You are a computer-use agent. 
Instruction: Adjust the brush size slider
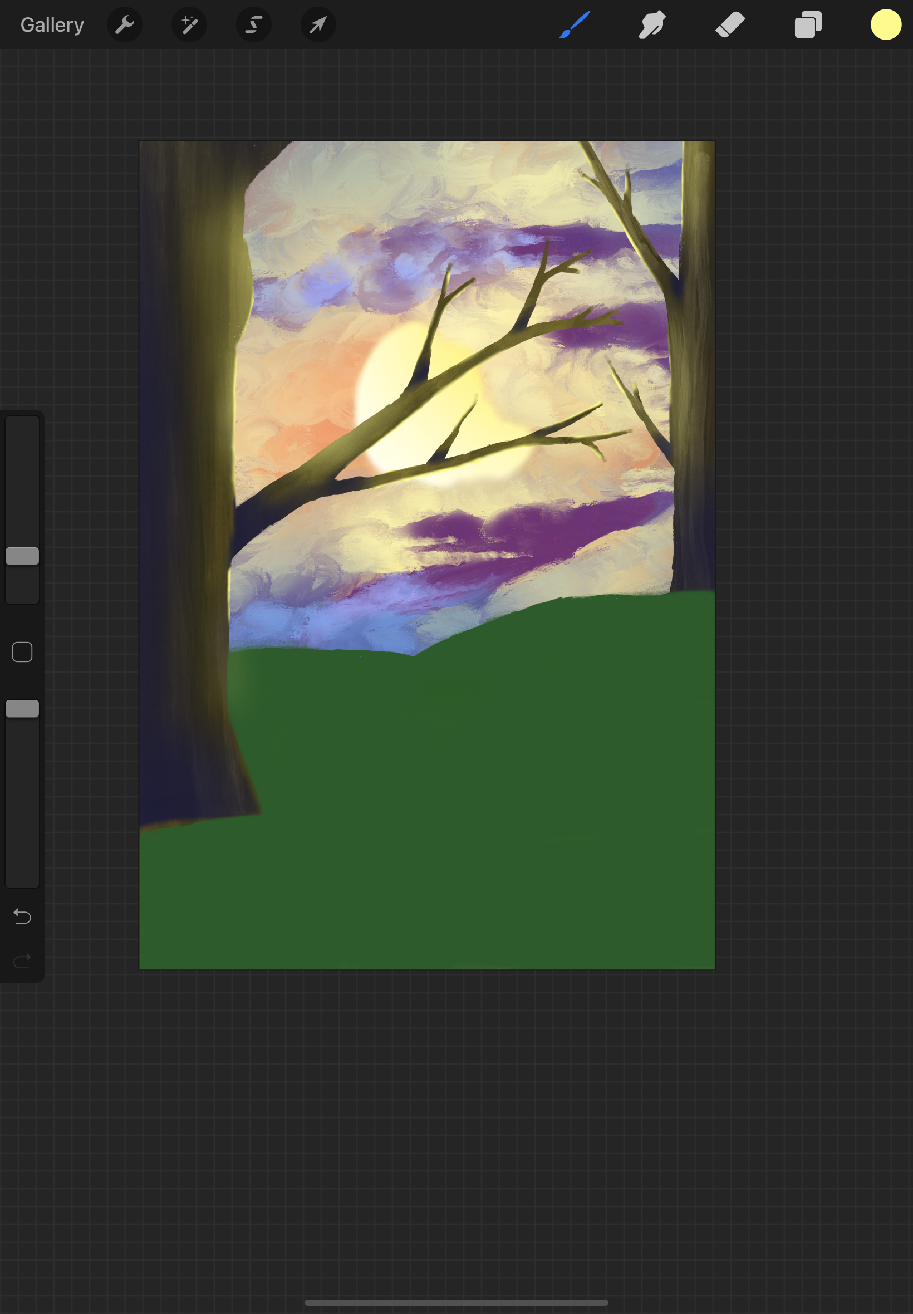point(22,555)
